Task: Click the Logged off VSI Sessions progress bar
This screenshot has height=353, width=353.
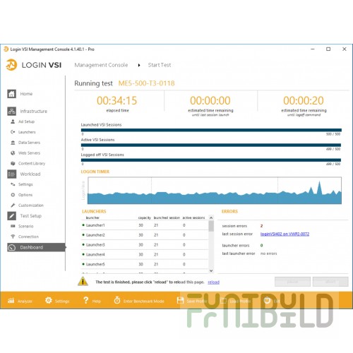Action: [211, 160]
